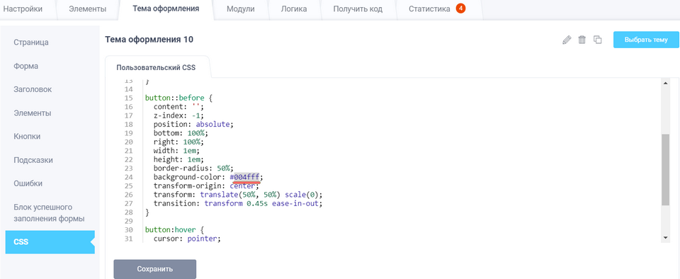Click scroll-up arrow of code editor

pos(666,83)
